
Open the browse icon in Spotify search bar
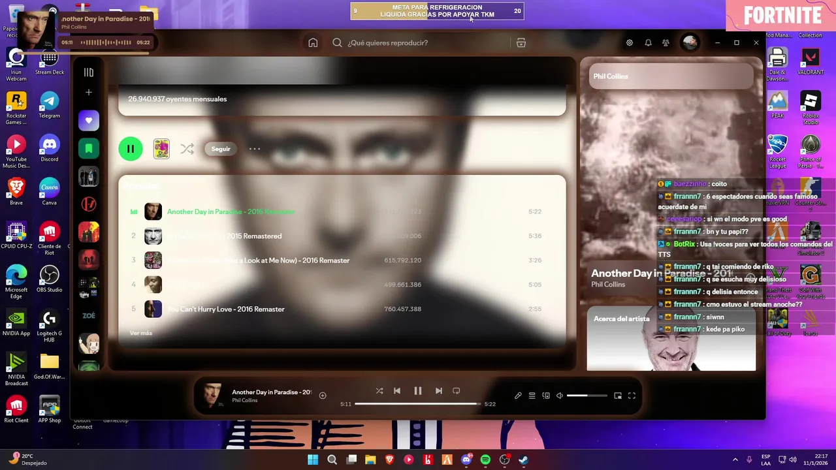click(x=521, y=42)
